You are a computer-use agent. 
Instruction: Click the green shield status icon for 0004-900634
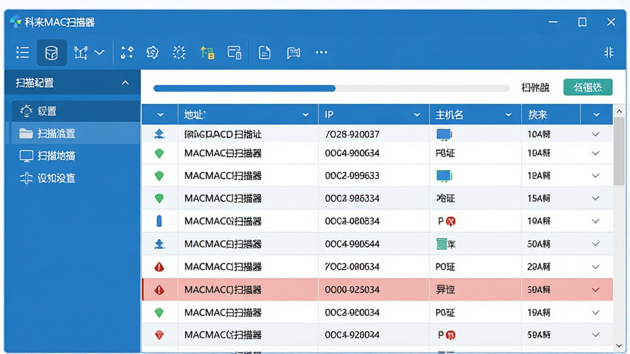click(159, 153)
